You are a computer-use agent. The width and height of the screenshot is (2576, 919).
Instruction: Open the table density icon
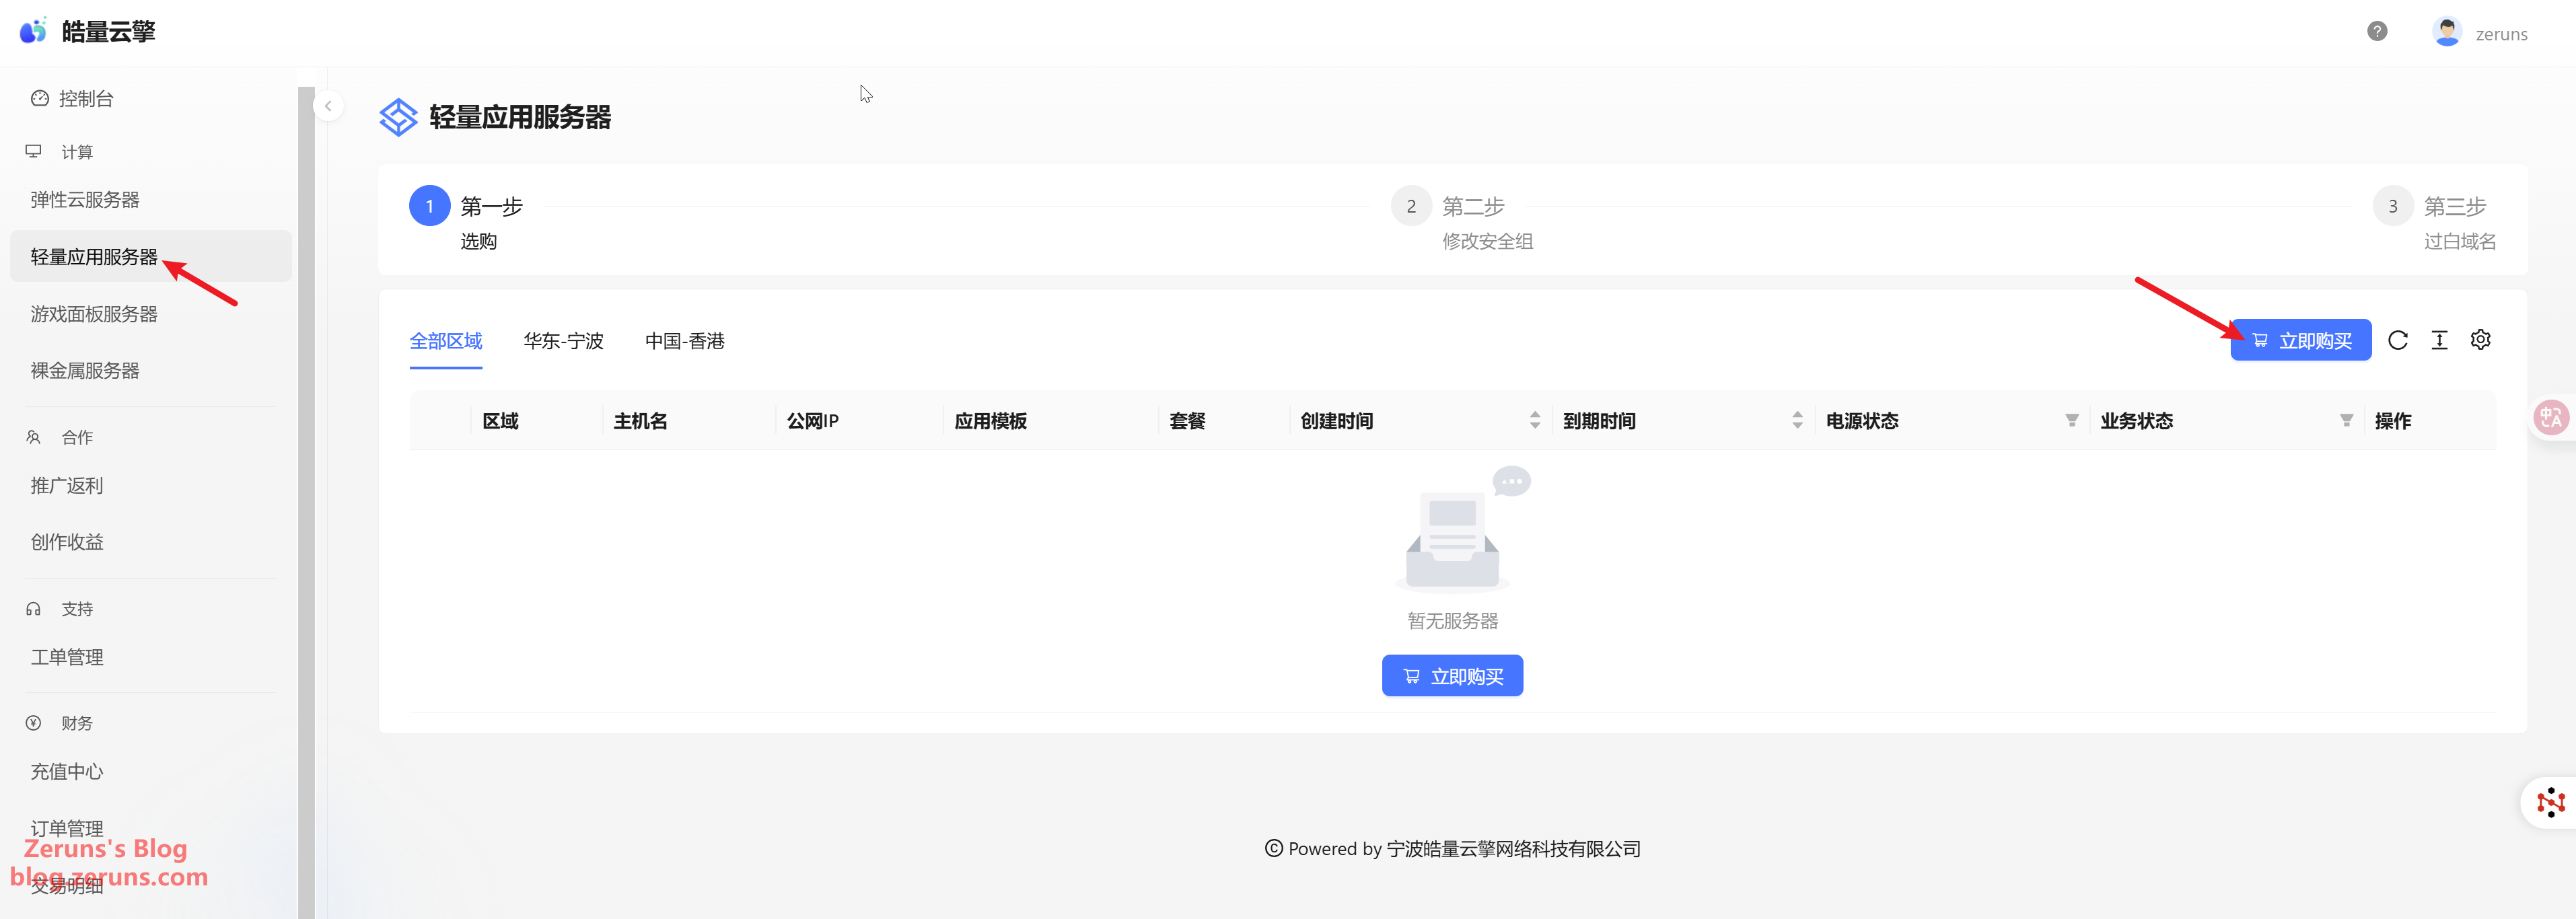point(2440,340)
